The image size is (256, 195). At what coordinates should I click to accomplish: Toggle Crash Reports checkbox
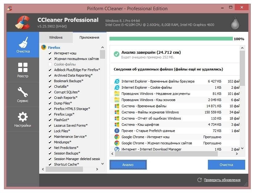point(50,98)
